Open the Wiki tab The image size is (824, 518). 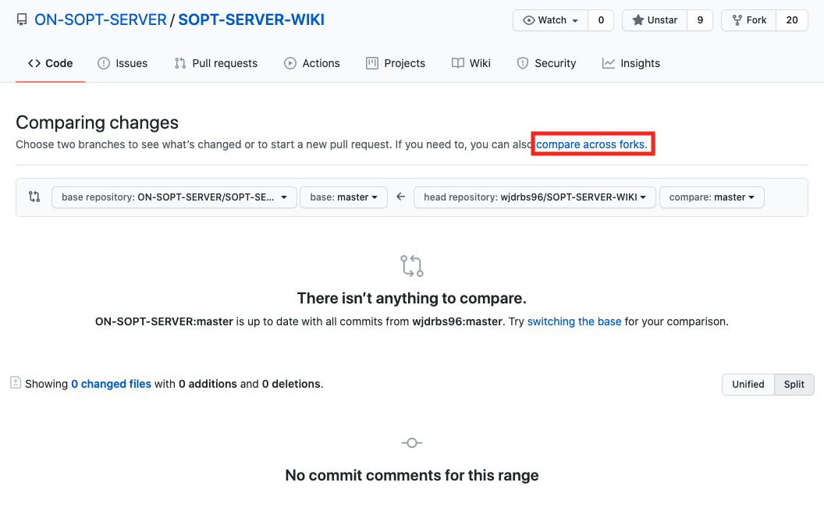coord(471,63)
